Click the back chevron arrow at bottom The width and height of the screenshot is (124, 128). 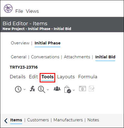pos(6,121)
